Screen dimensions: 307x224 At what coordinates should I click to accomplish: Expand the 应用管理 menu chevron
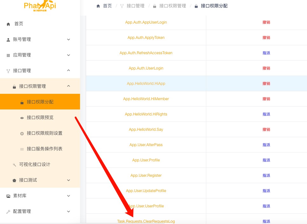[x=69, y=55]
